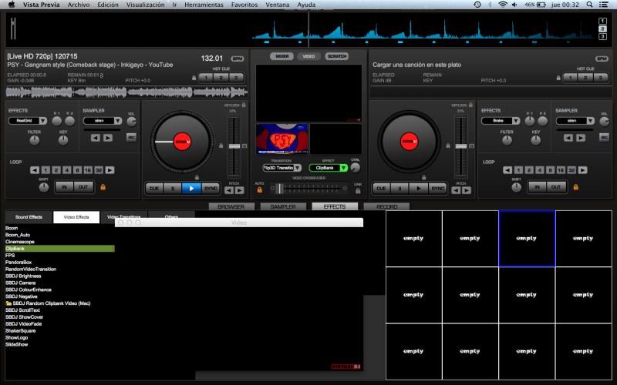Toggle right deck hot cue lock

tap(558, 78)
